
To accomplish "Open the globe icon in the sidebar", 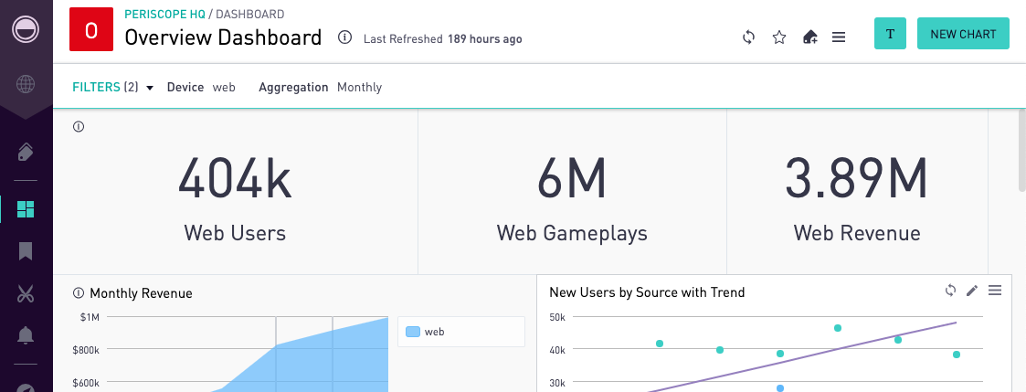I will [x=26, y=84].
